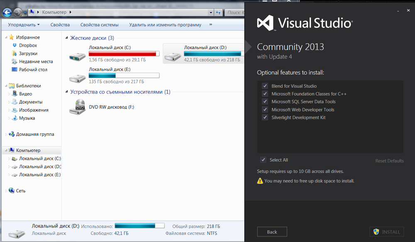This screenshot has height=242, width=415.
Task: Open Dropbox in favorites sidebar
Action: click(28, 45)
